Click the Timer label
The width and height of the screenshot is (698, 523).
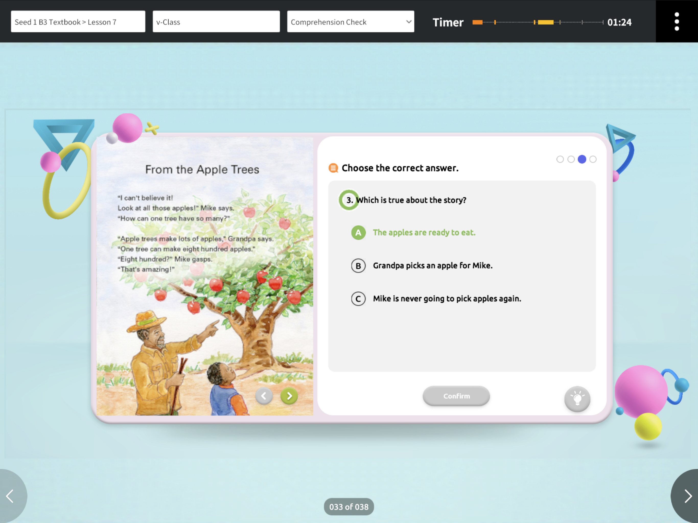coord(448,22)
